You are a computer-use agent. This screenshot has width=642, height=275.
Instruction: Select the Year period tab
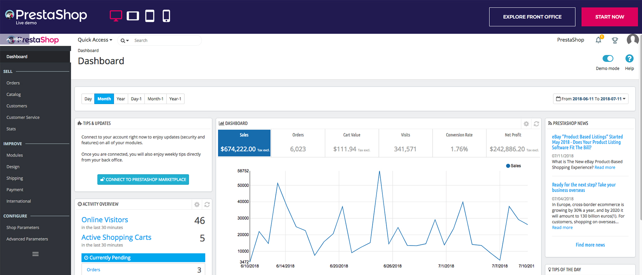121,99
